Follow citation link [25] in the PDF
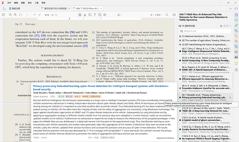The image size is (239, 142). coord(85,46)
